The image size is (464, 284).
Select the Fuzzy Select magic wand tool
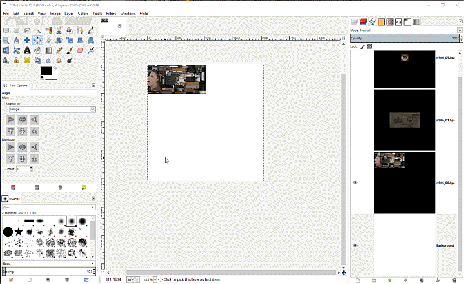tap(38, 30)
